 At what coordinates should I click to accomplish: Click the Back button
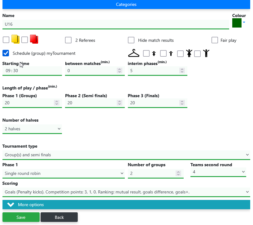pos(59,217)
